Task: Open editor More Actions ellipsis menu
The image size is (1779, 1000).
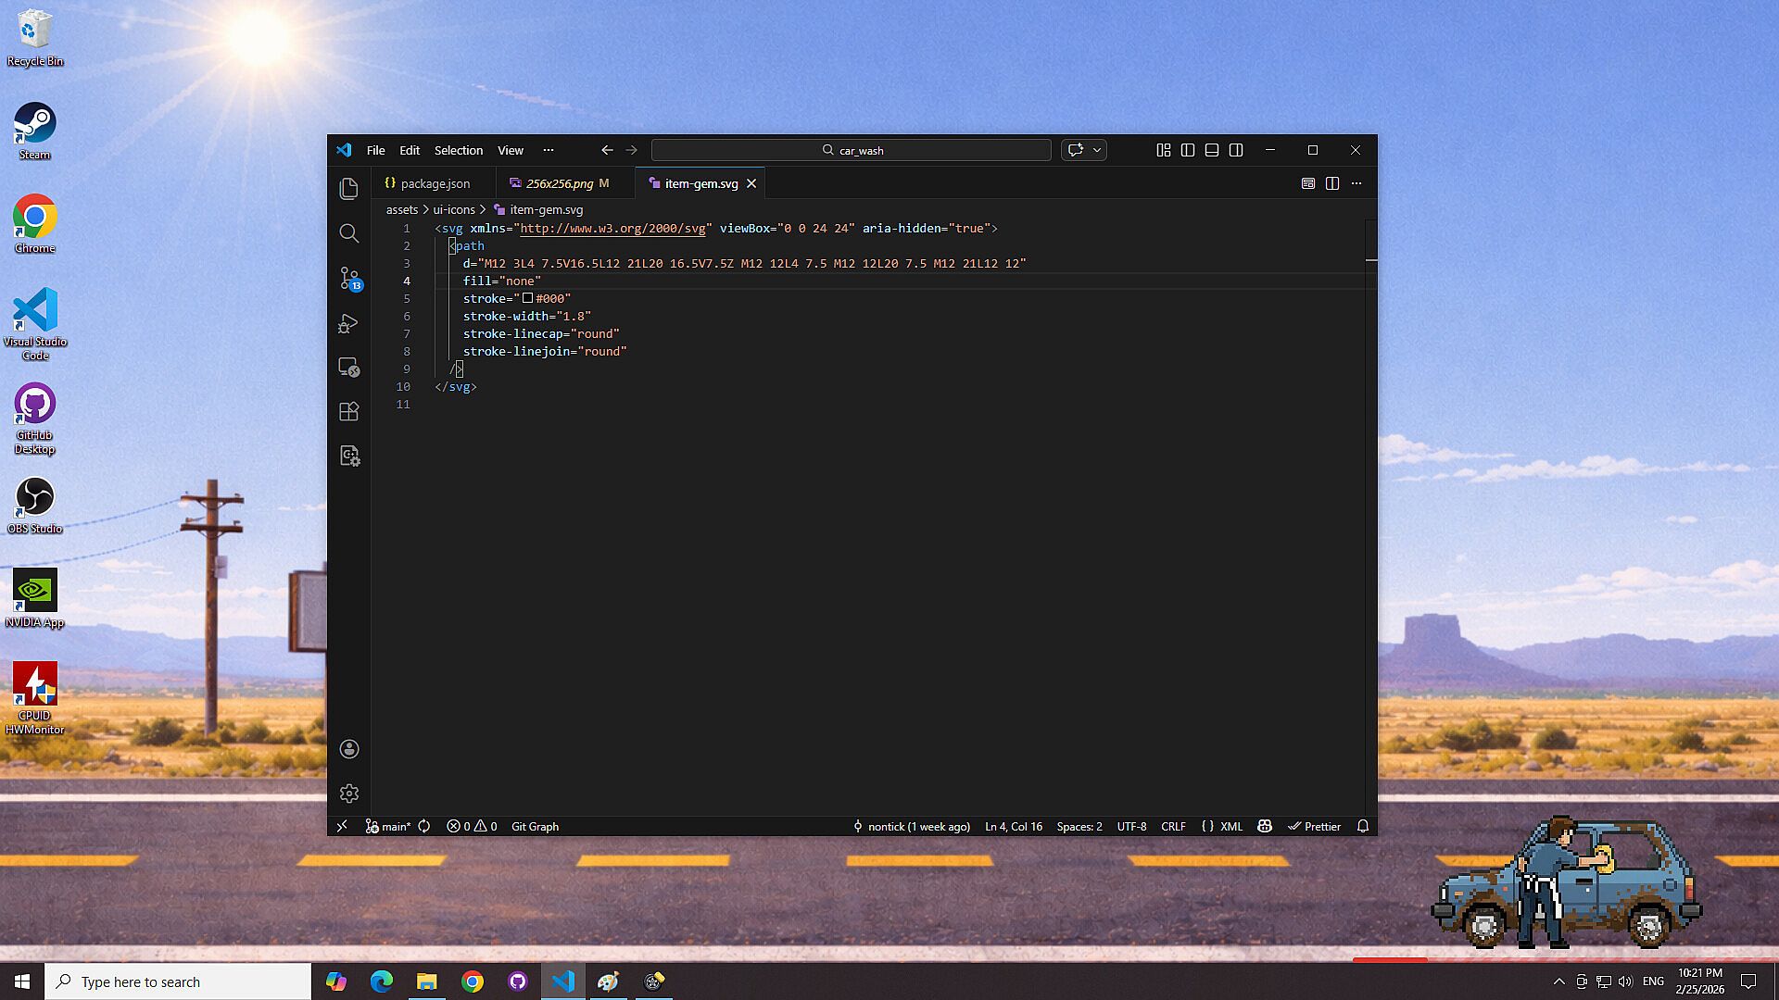Action: [x=1356, y=183]
